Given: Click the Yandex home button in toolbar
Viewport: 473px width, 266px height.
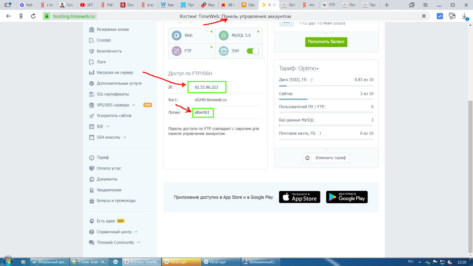Looking at the screenshot, I should [x=21, y=16].
